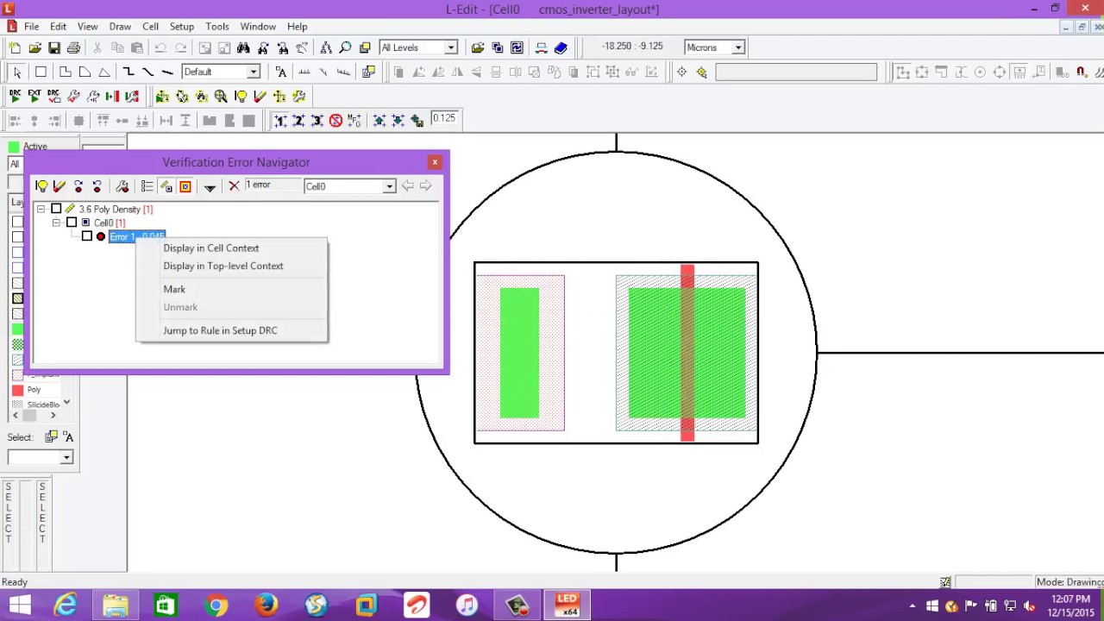Viewport: 1104px width, 621px height.
Task: Open the Setup menu
Action: (181, 27)
